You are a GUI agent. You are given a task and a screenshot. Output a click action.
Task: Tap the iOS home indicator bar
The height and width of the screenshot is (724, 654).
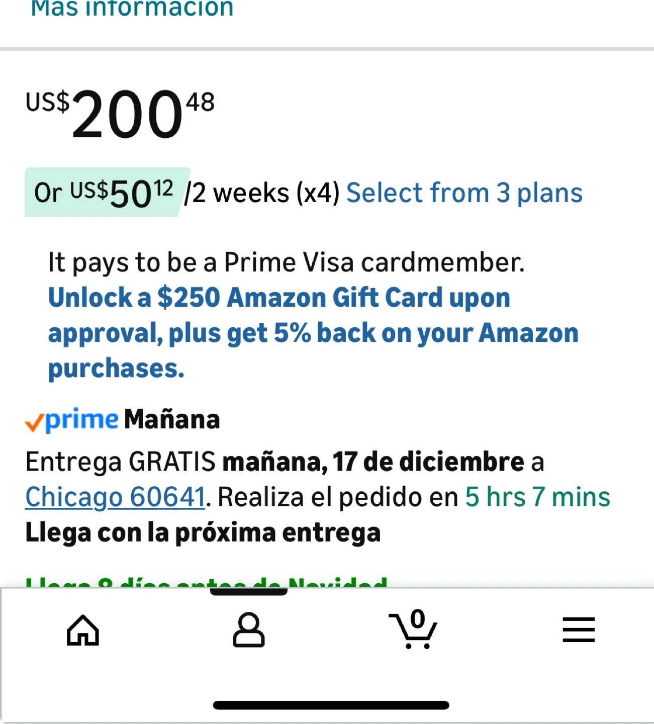tap(331, 705)
